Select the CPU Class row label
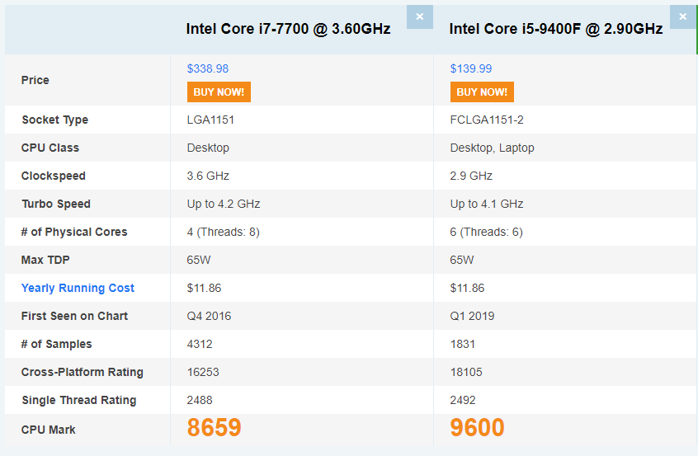Screen dimensions: 698x456 click(x=50, y=148)
